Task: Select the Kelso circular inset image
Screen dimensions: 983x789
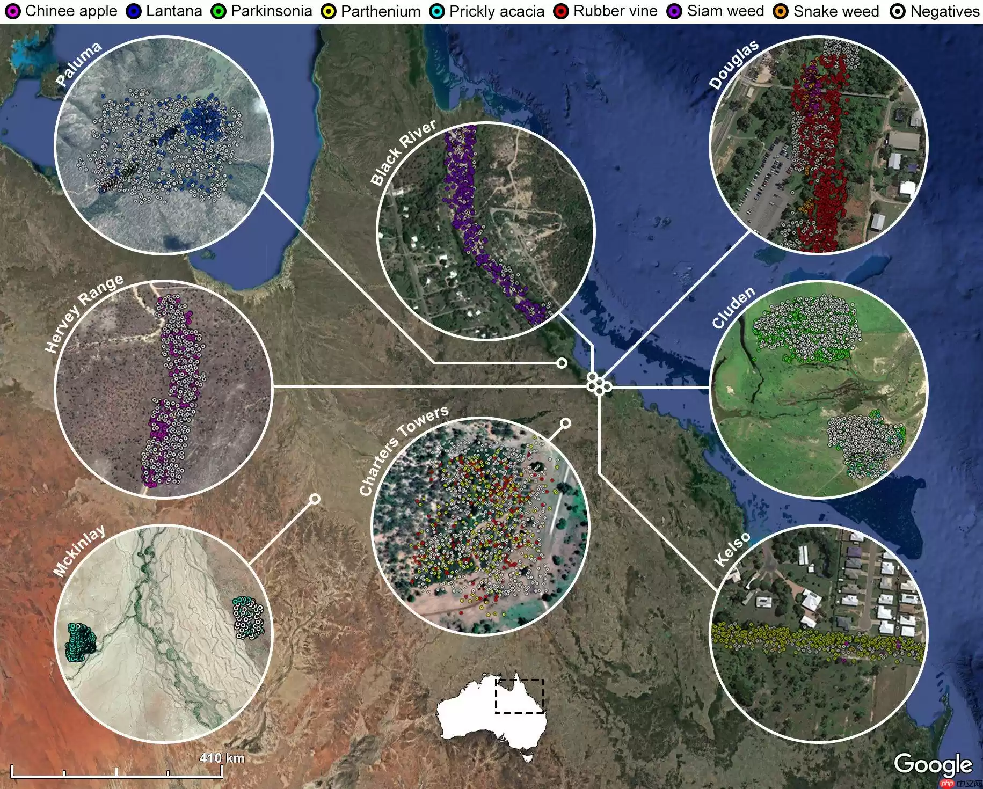Action: coord(818,633)
